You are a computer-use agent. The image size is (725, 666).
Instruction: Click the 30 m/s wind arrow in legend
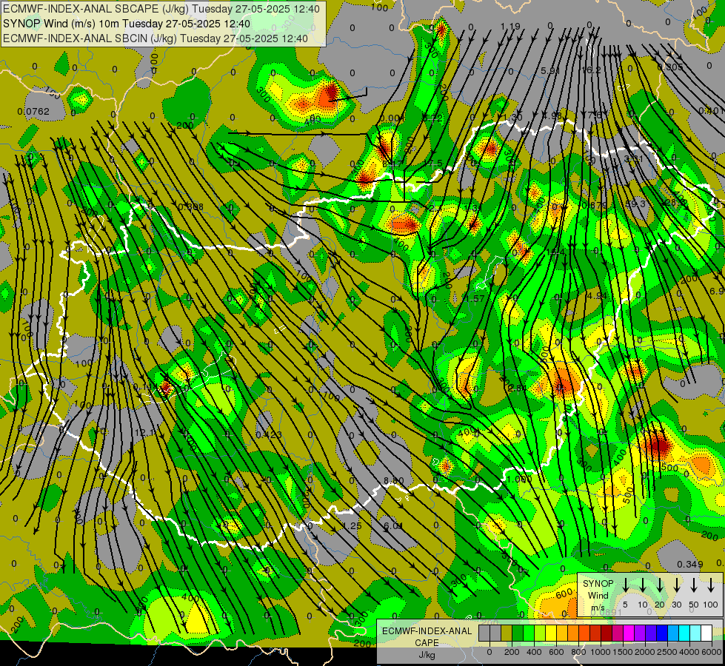click(x=676, y=585)
